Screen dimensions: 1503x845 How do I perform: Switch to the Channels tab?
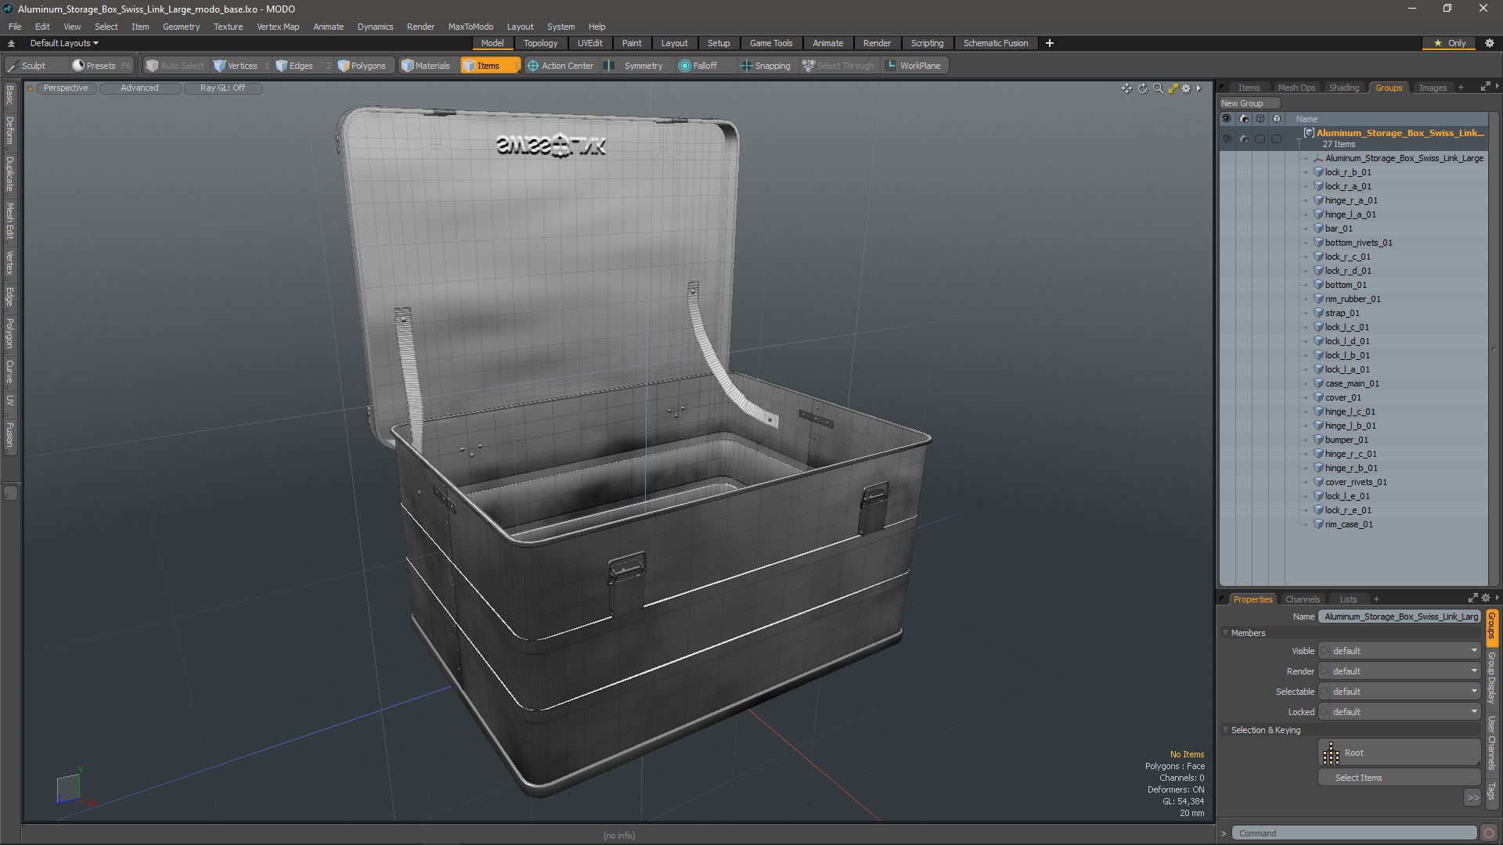tap(1302, 599)
